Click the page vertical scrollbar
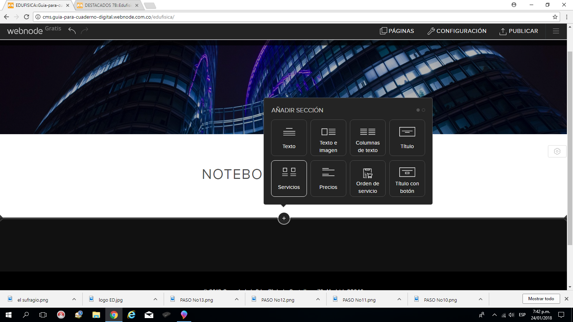573x322 pixels. pos(570,148)
